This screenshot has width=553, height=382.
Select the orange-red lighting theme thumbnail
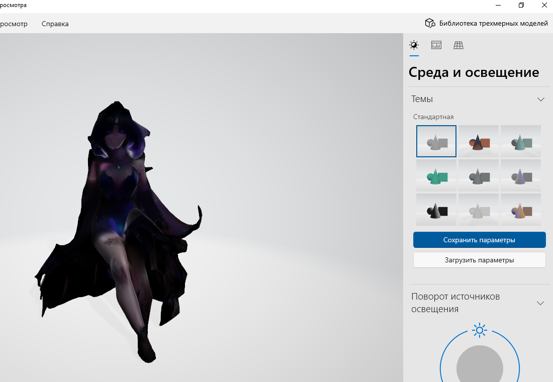[479, 141]
